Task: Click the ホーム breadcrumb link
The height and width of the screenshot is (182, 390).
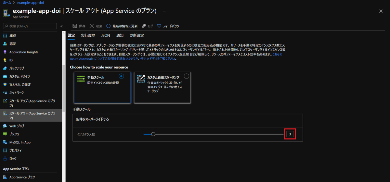Action: coord(7,3)
